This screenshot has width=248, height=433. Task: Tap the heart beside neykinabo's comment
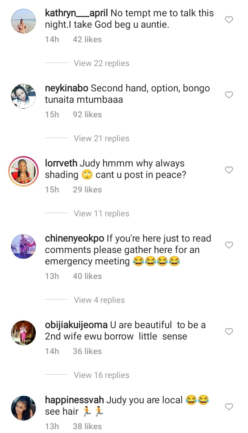point(229,95)
